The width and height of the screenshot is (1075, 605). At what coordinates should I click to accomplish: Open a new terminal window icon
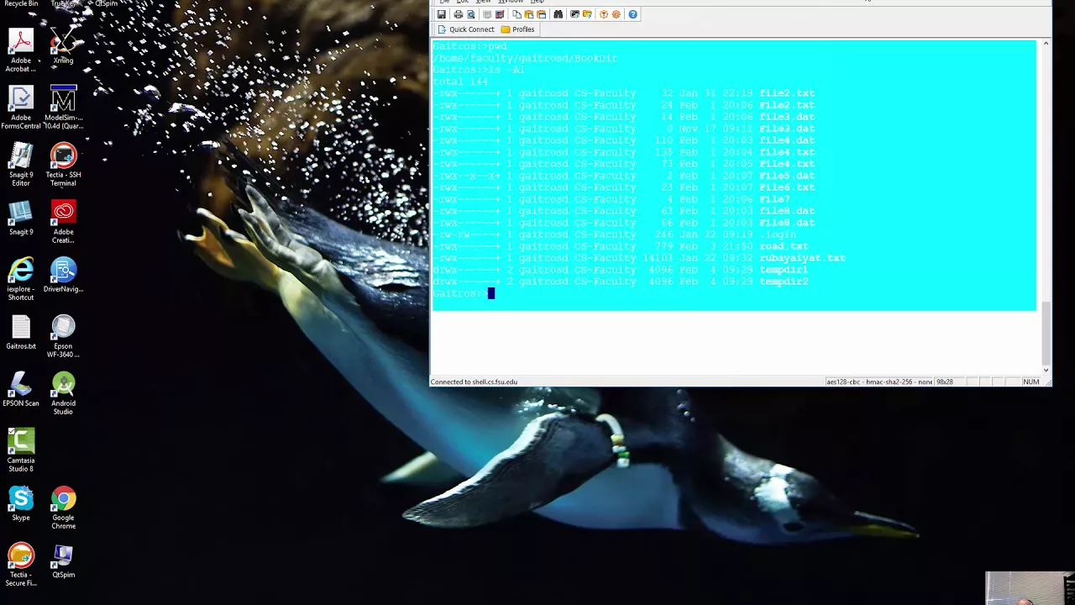tap(574, 14)
